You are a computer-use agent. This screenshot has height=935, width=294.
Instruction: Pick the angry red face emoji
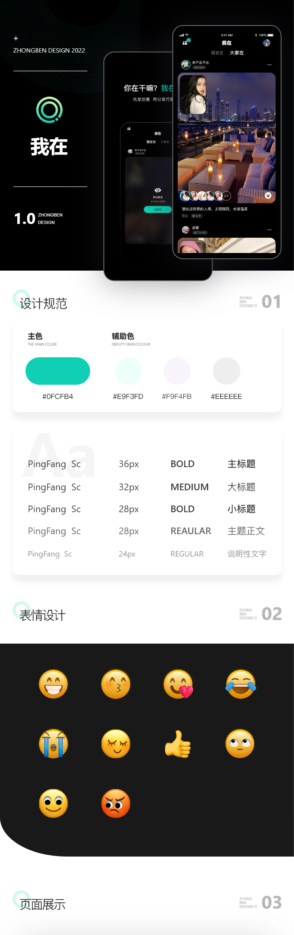click(x=116, y=804)
